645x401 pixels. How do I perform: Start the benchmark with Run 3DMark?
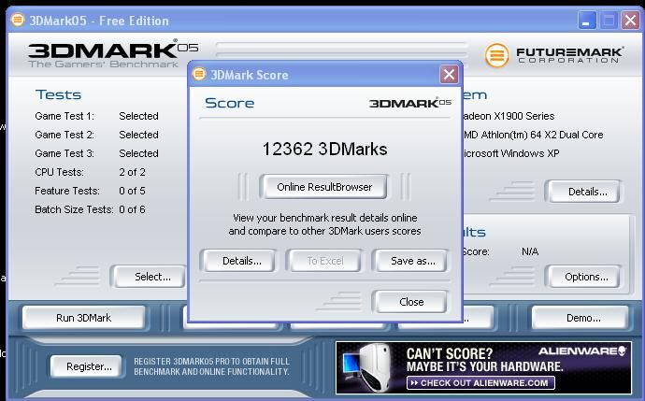(x=83, y=318)
